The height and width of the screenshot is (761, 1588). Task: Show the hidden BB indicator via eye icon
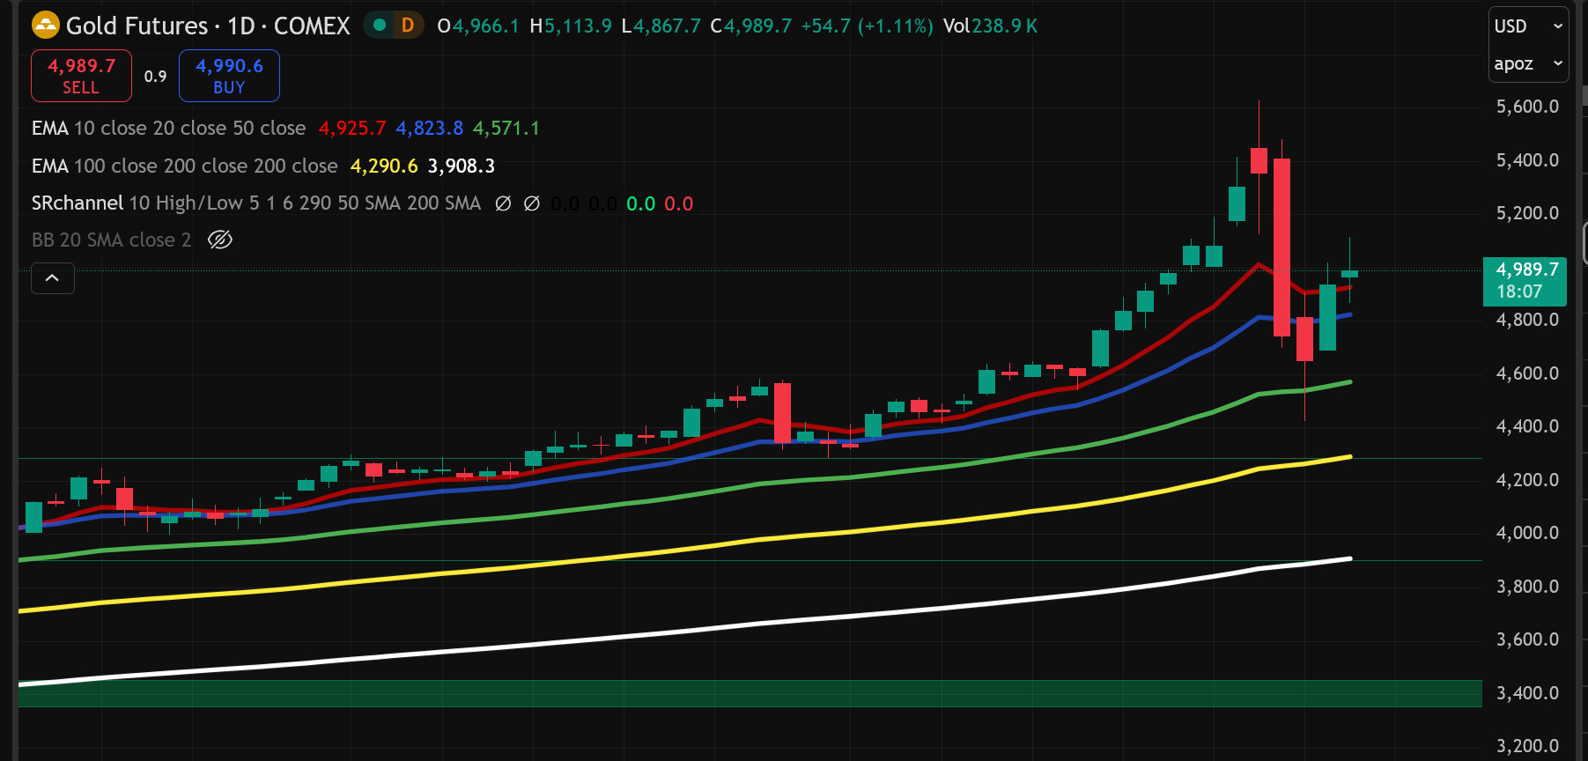(219, 240)
